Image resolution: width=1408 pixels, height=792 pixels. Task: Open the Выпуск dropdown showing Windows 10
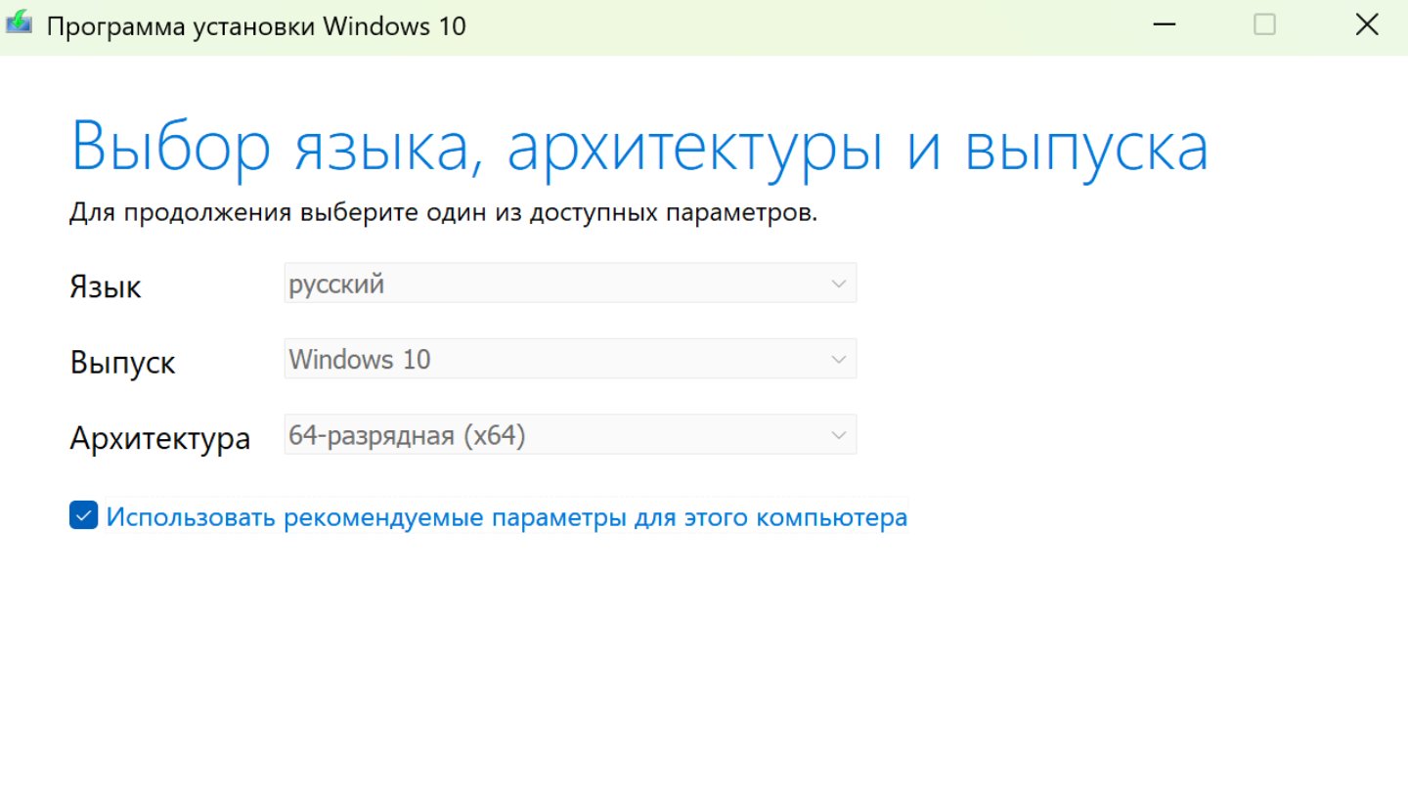pos(570,359)
